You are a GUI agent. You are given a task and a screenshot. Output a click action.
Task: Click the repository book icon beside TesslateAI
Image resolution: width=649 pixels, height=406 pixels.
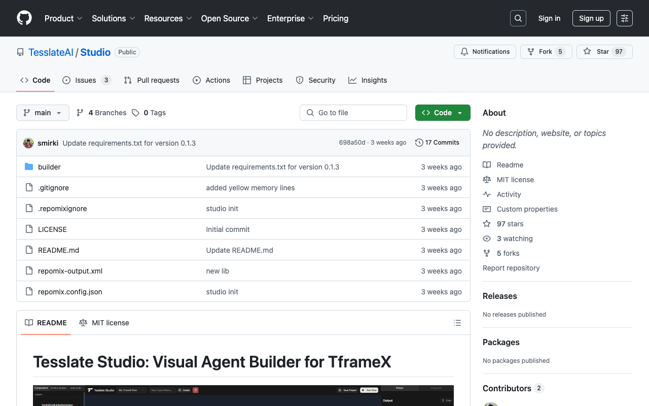coord(20,52)
